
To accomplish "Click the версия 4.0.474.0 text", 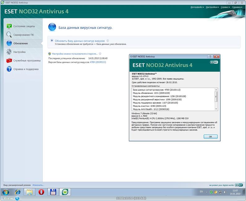I will [140, 76].
